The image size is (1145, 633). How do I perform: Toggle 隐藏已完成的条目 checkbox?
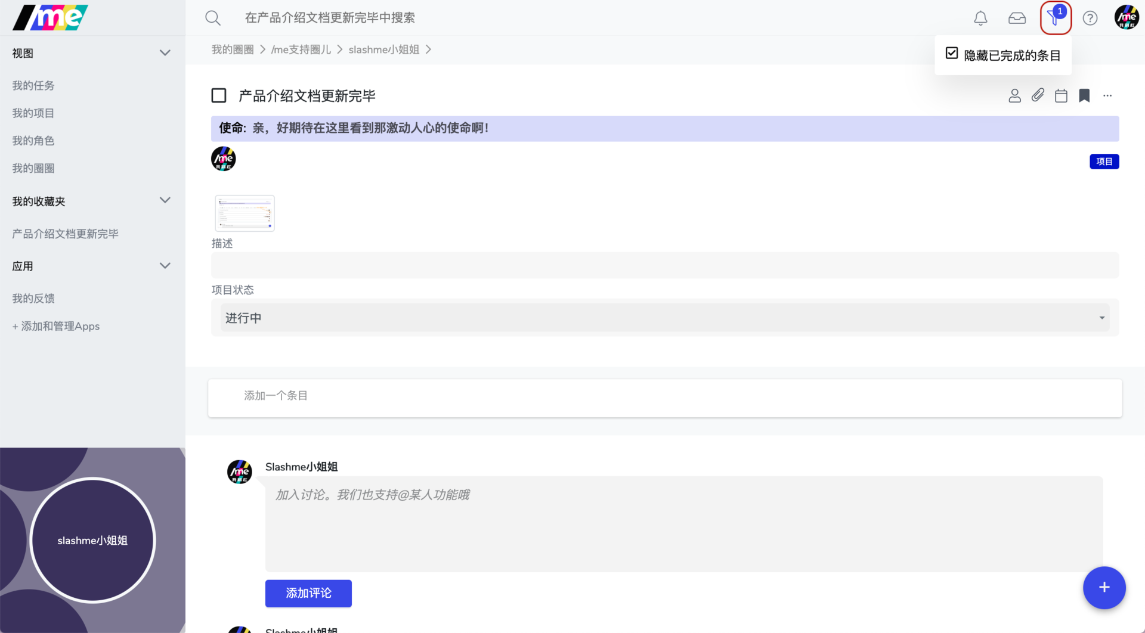coord(952,54)
